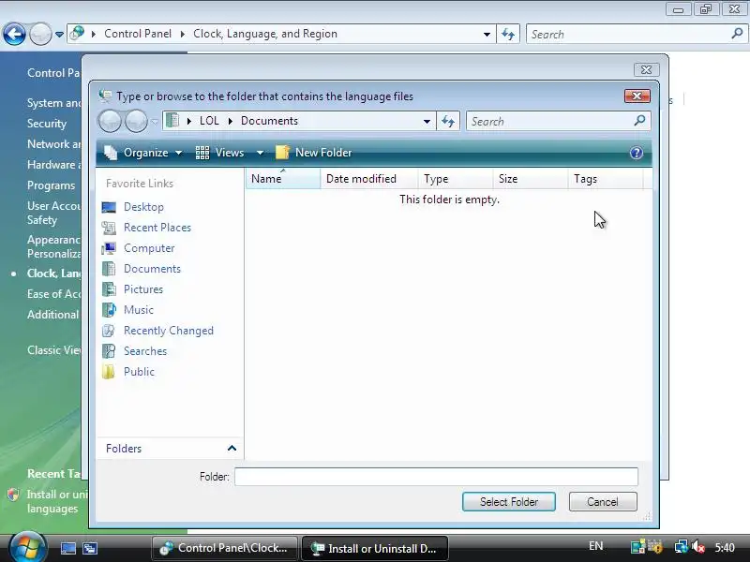Click Security in Control Panel sidebar
Viewport: 750px width, 562px height.
(46, 124)
